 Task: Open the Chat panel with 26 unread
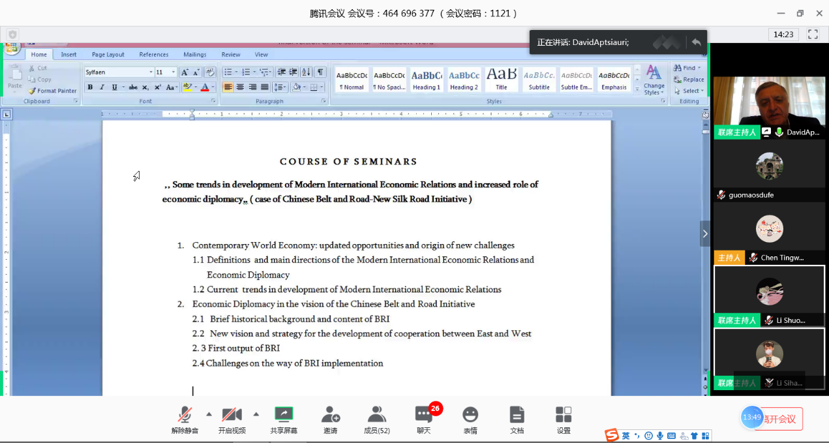[424, 419]
